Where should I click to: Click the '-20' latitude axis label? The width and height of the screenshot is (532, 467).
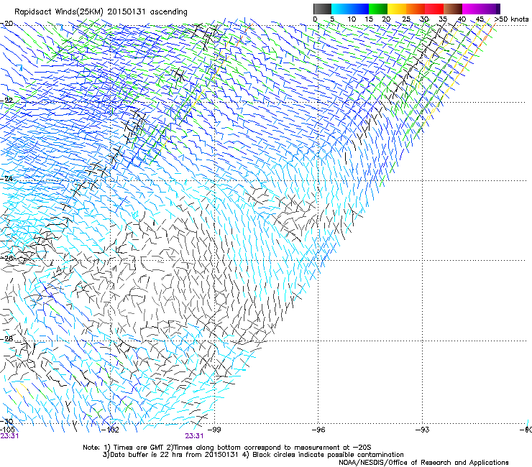pos(7,24)
